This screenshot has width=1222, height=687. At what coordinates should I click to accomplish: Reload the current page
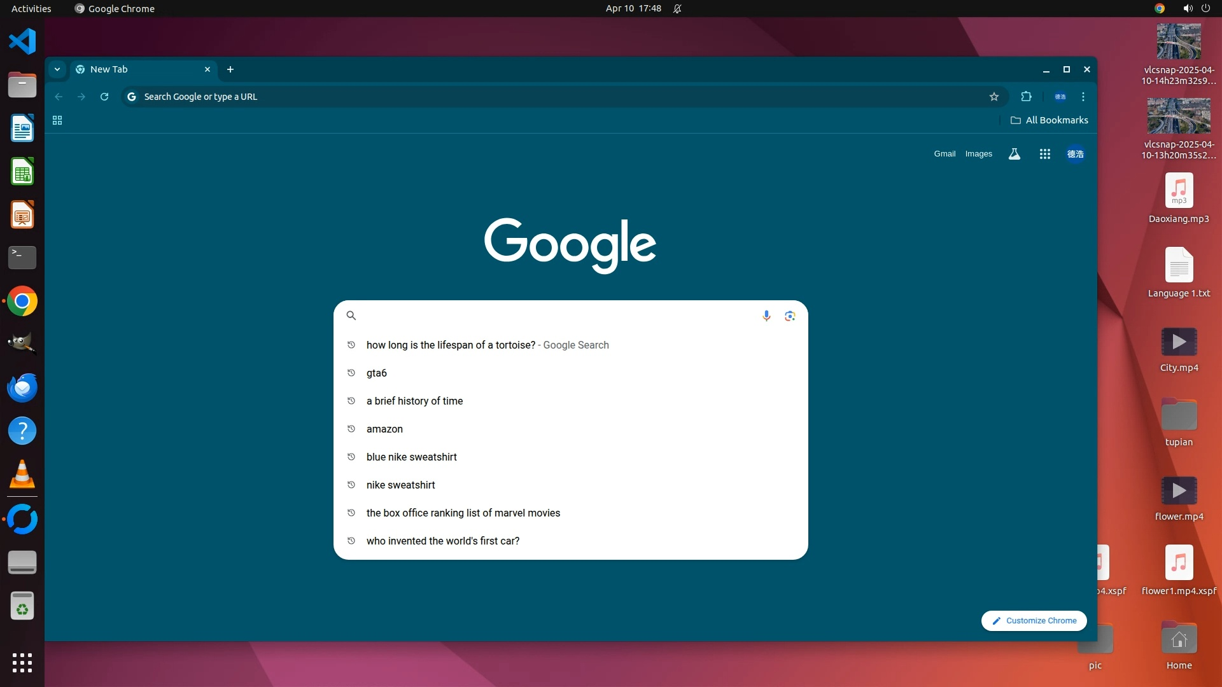tap(104, 97)
